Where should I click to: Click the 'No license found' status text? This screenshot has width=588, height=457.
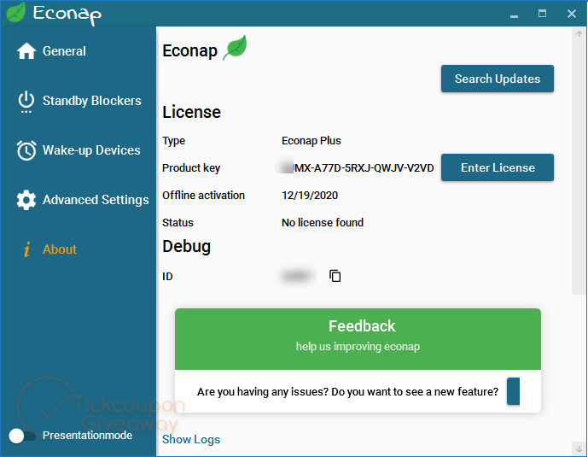[x=323, y=222]
